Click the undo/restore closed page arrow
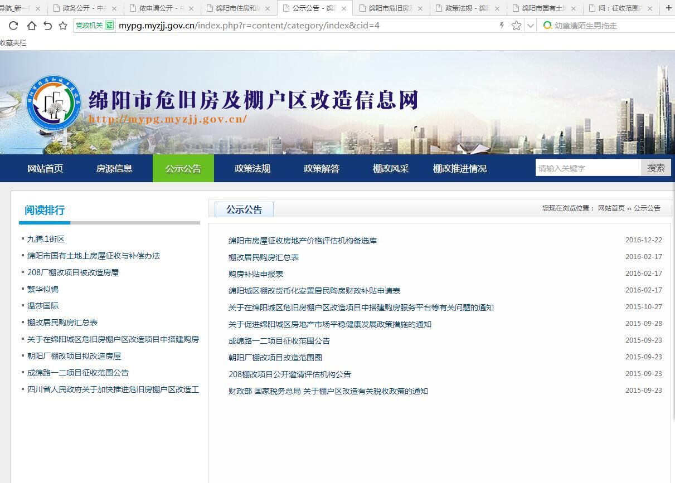Image resolution: width=675 pixels, height=483 pixels. tap(47, 26)
